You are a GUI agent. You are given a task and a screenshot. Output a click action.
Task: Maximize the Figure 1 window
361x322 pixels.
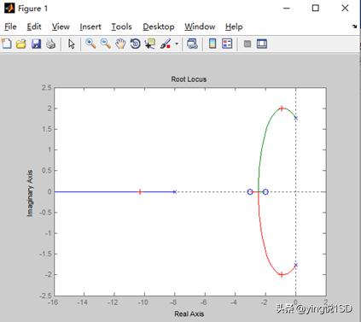(316, 9)
